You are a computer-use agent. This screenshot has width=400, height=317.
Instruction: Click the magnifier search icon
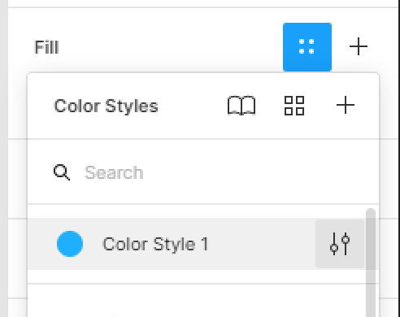pos(62,172)
